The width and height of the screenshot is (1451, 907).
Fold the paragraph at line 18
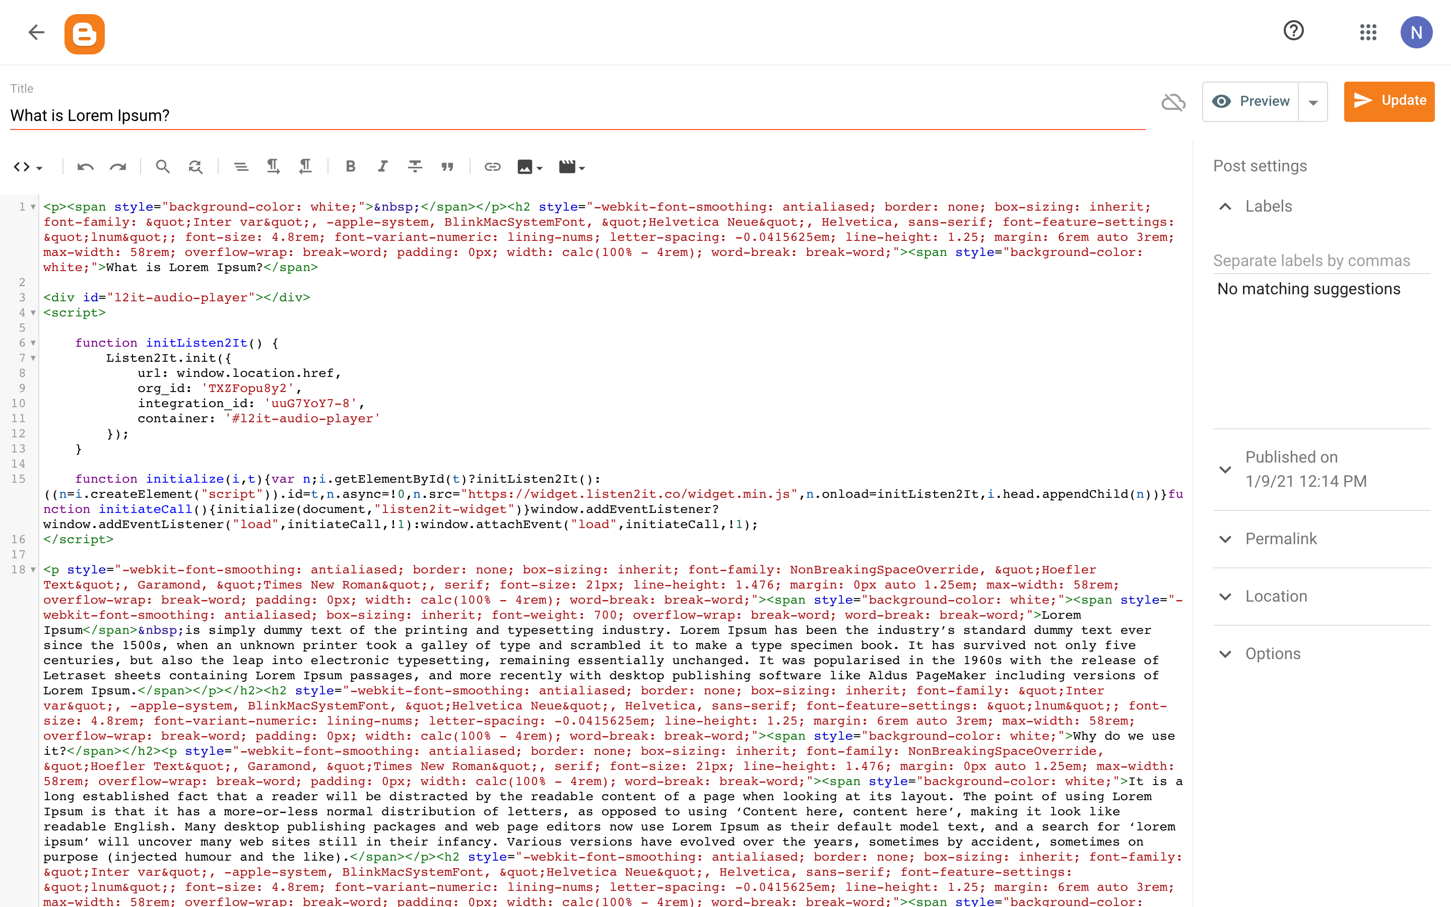[x=33, y=570]
